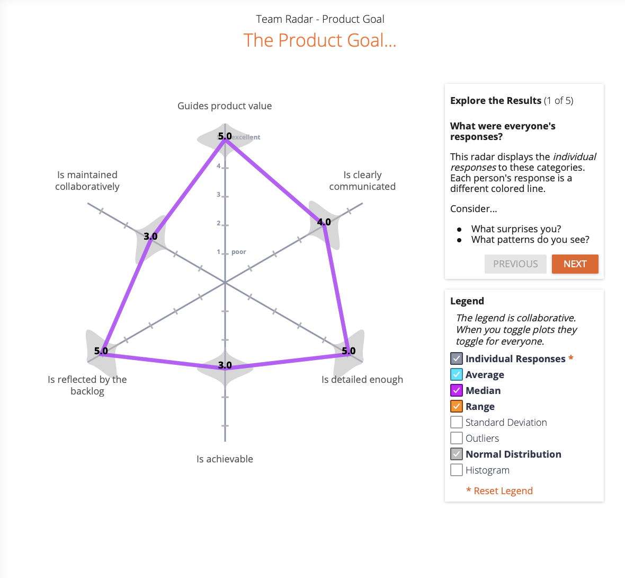Image resolution: width=625 pixels, height=578 pixels.
Task: Click the 3.0 point on Is achievable axis
Action: (225, 365)
